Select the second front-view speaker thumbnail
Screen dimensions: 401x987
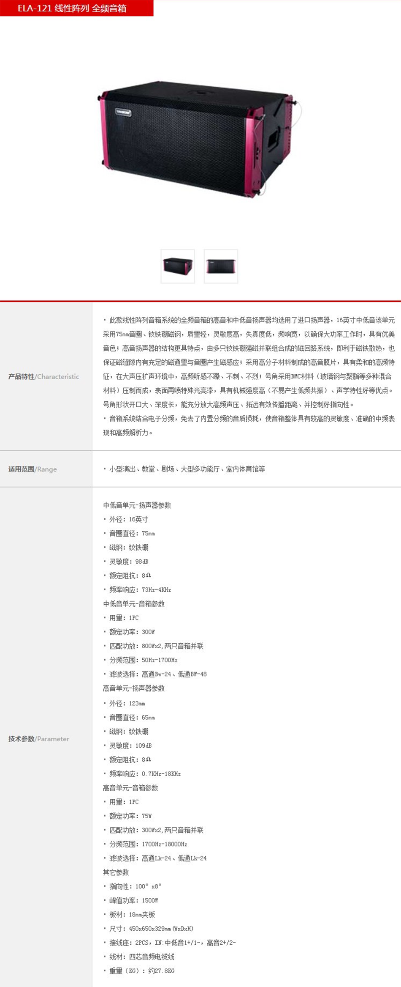(x=221, y=266)
